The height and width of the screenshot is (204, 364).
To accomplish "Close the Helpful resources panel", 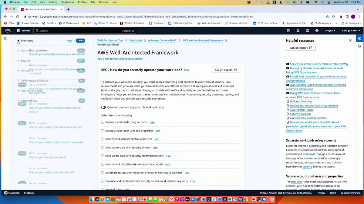I will (x=350, y=40).
